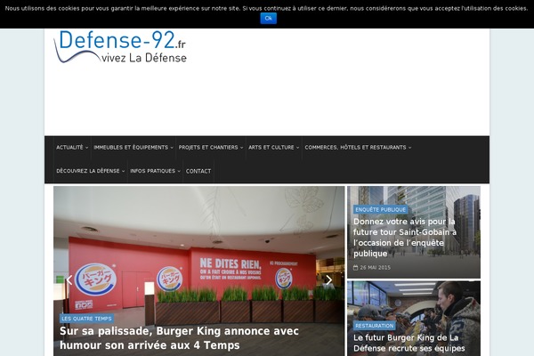534x356 pixels.
Task: Expand the Immeubles et Équipements chevron
Action: click(172, 148)
